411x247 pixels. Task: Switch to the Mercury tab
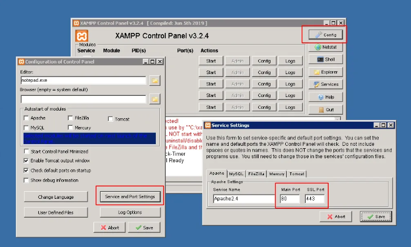[277, 174]
